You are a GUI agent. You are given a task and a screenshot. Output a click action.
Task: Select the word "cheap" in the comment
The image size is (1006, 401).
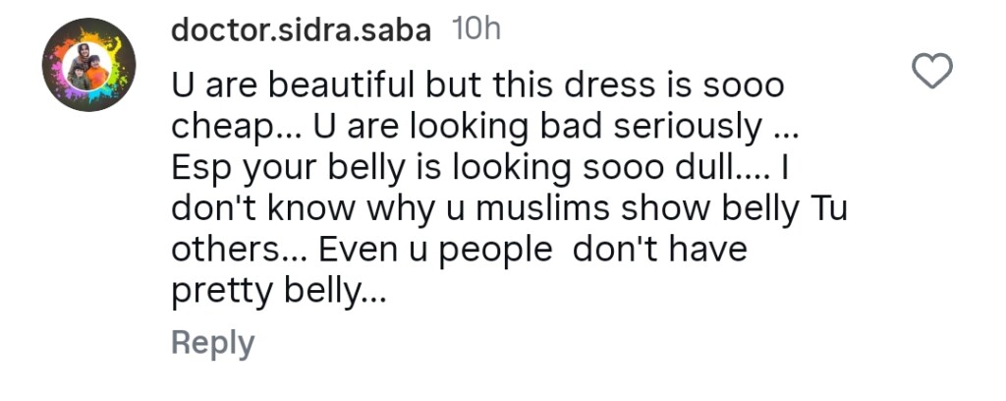point(218,127)
